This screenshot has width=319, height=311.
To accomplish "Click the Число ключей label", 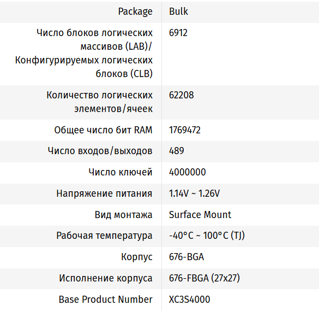I will tap(121, 172).
